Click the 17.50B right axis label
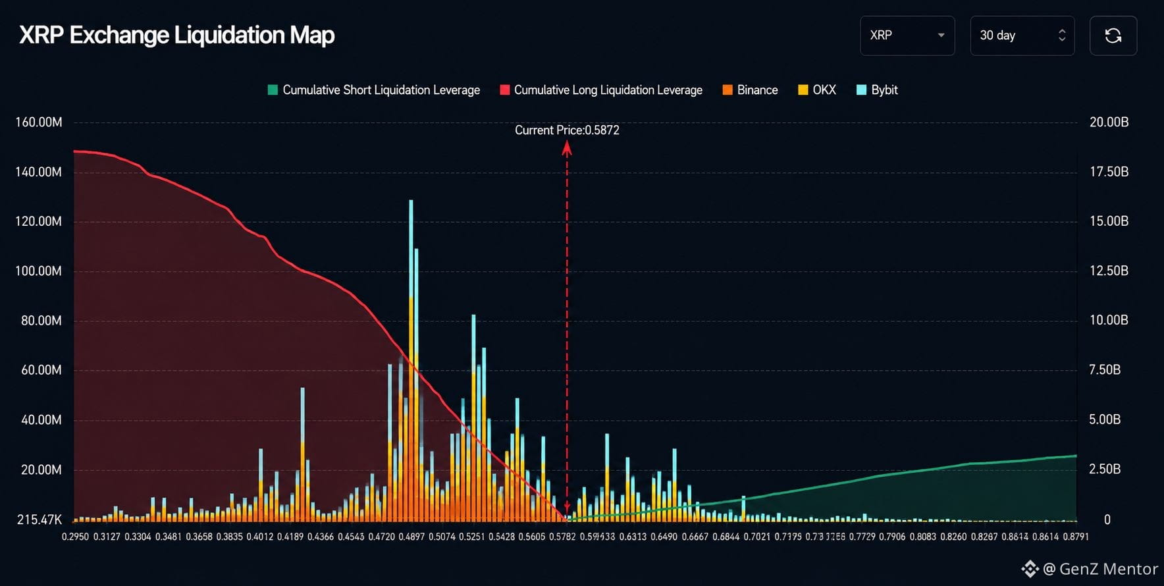The width and height of the screenshot is (1164, 586). (x=1109, y=172)
